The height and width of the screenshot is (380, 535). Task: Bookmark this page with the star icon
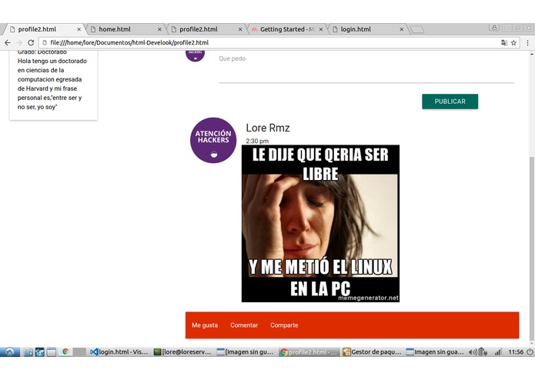(513, 42)
